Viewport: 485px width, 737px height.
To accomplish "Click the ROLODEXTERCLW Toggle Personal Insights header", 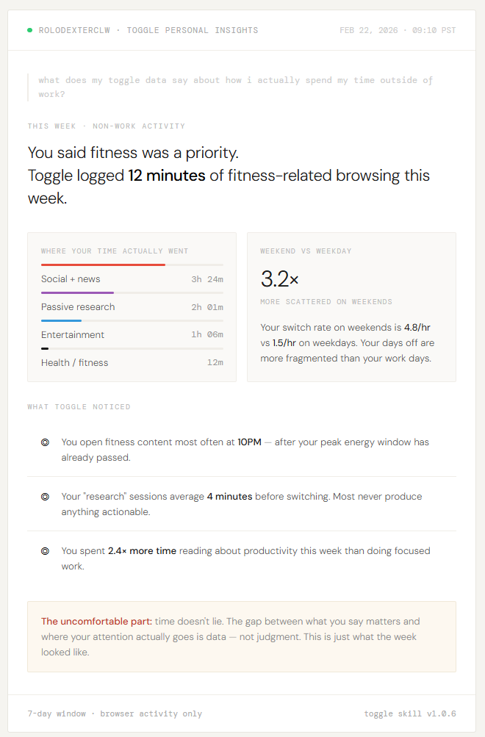I will pos(148,30).
